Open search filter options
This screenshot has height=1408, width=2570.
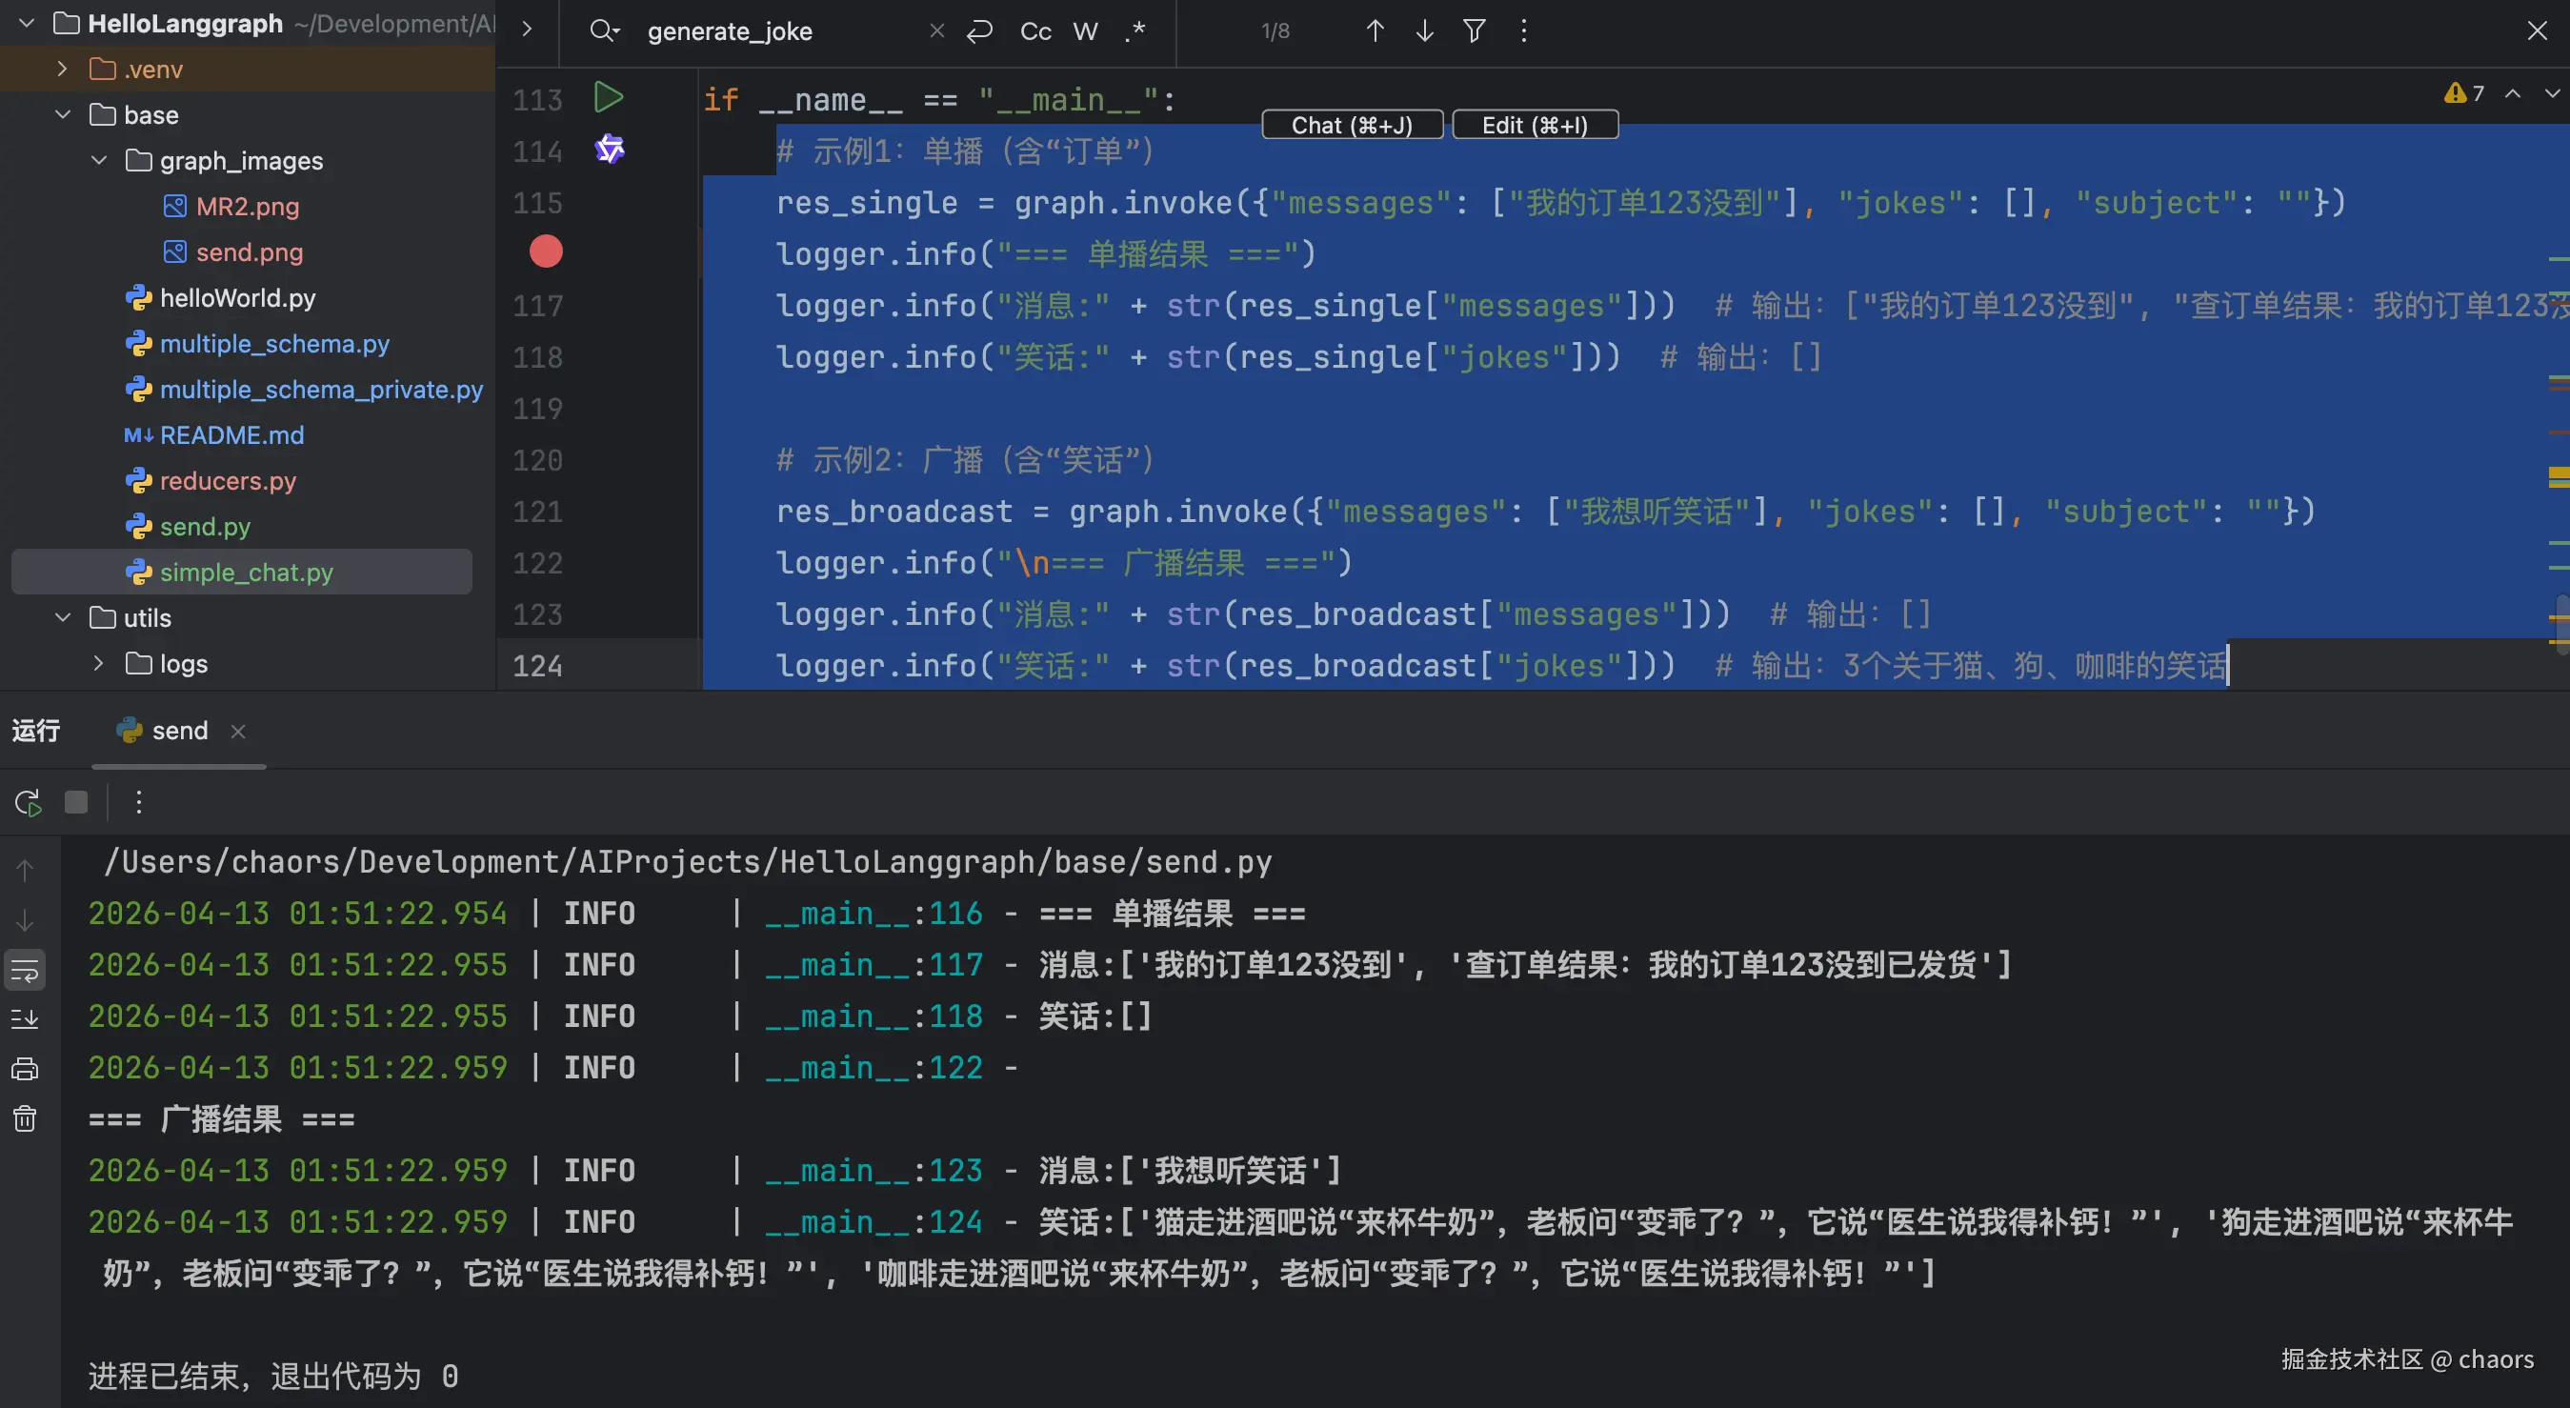(x=1474, y=30)
